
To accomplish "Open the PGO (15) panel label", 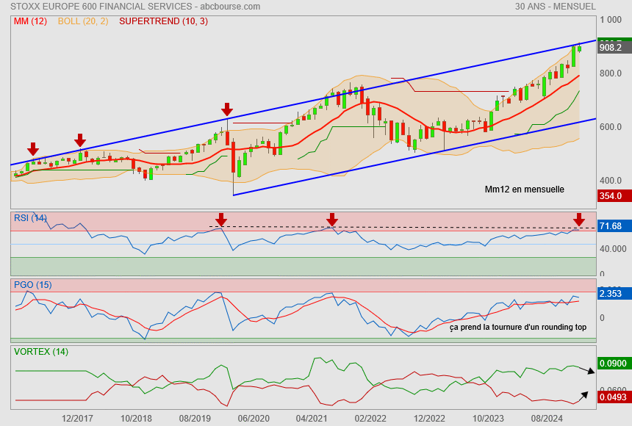I will [x=32, y=284].
